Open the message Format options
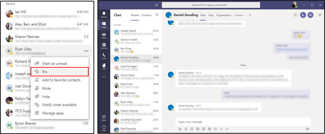The width and height of the screenshot is (325, 134). (x=180, y=129)
